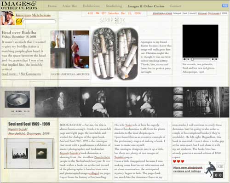This screenshot has height=183, width=230.
Task: Click the Friday, December 19, 2008 date
Action: pyautogui.click(x=19, y=37)
